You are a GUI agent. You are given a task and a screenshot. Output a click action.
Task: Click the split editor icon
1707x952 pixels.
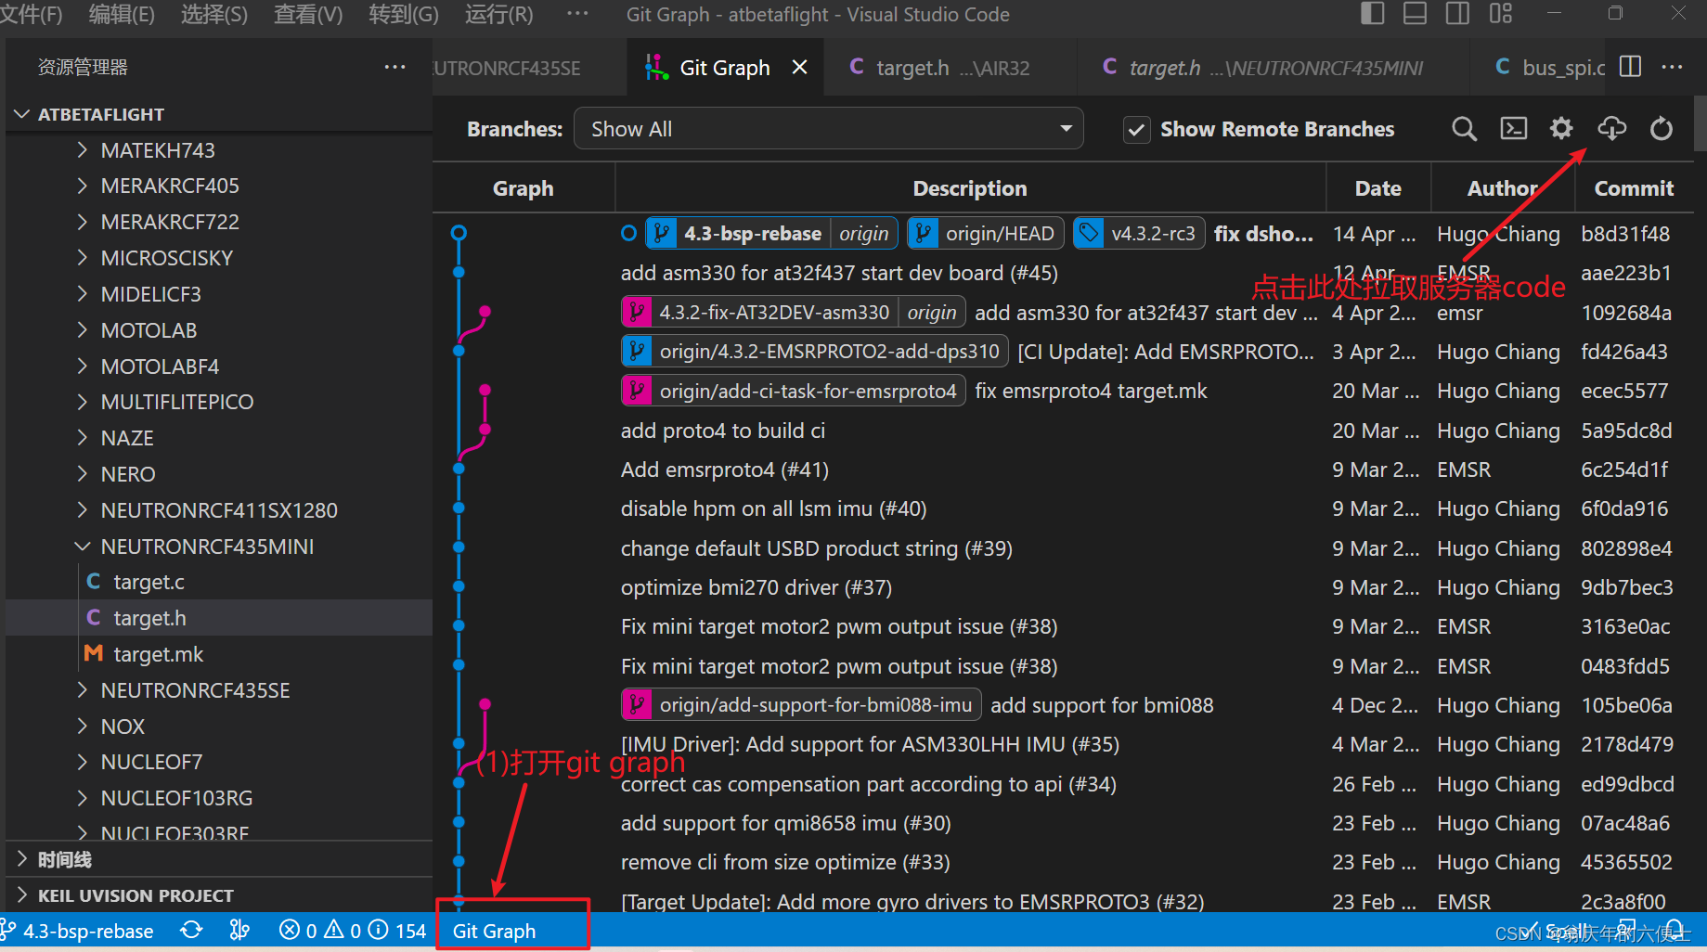[x=1630, y=67]
